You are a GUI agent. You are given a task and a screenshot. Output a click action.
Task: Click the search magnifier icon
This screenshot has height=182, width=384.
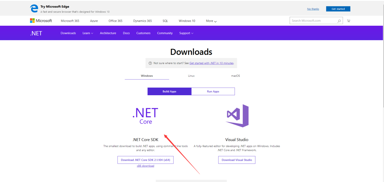[339, 21]
